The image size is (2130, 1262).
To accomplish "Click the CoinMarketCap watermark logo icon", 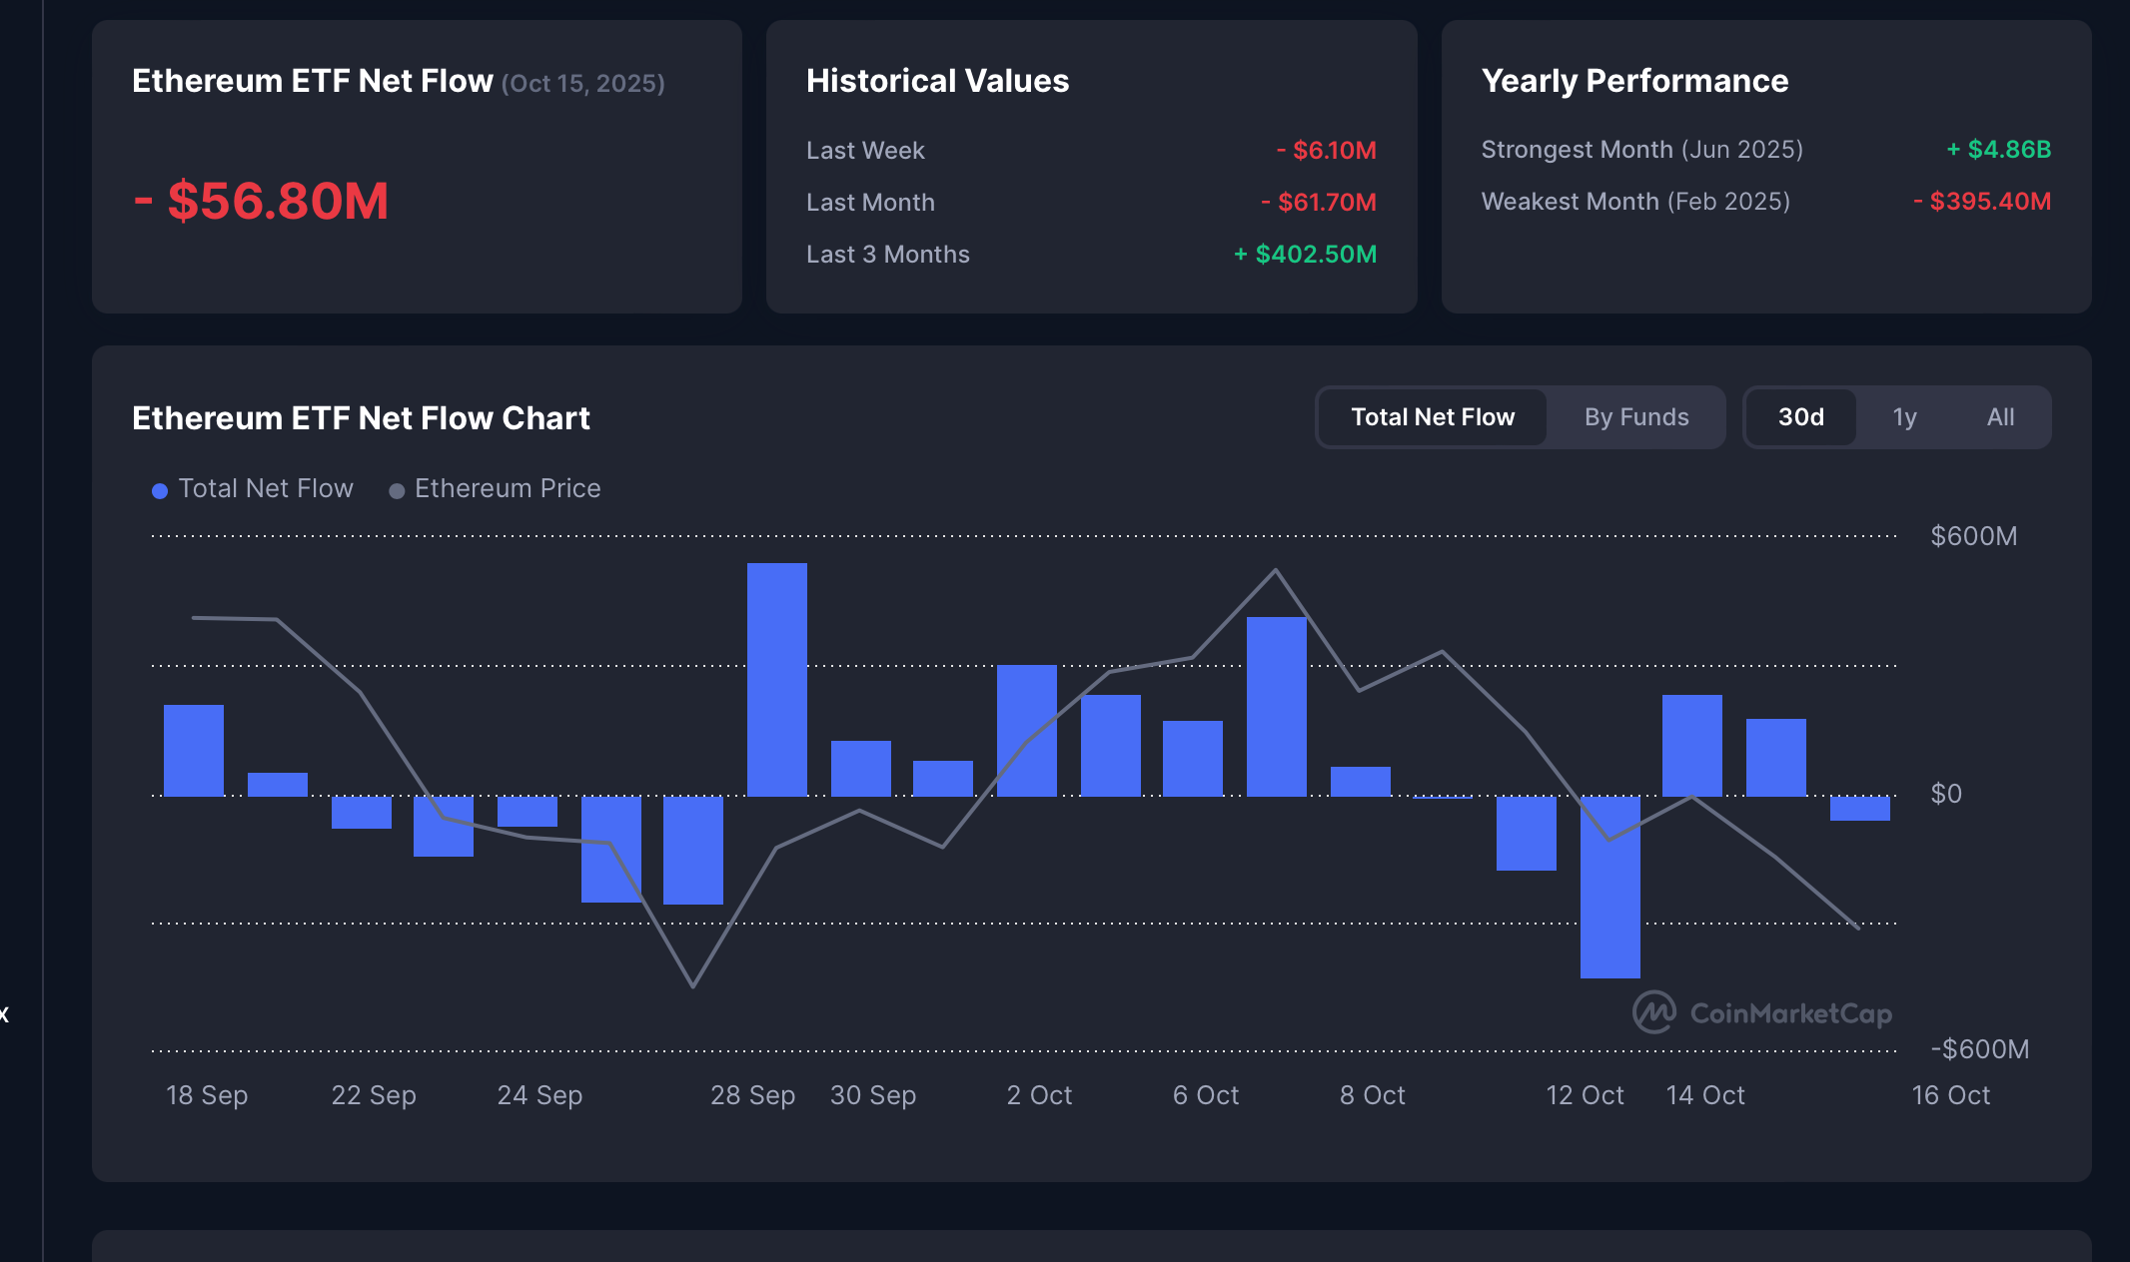I will pos(1654,1012).
